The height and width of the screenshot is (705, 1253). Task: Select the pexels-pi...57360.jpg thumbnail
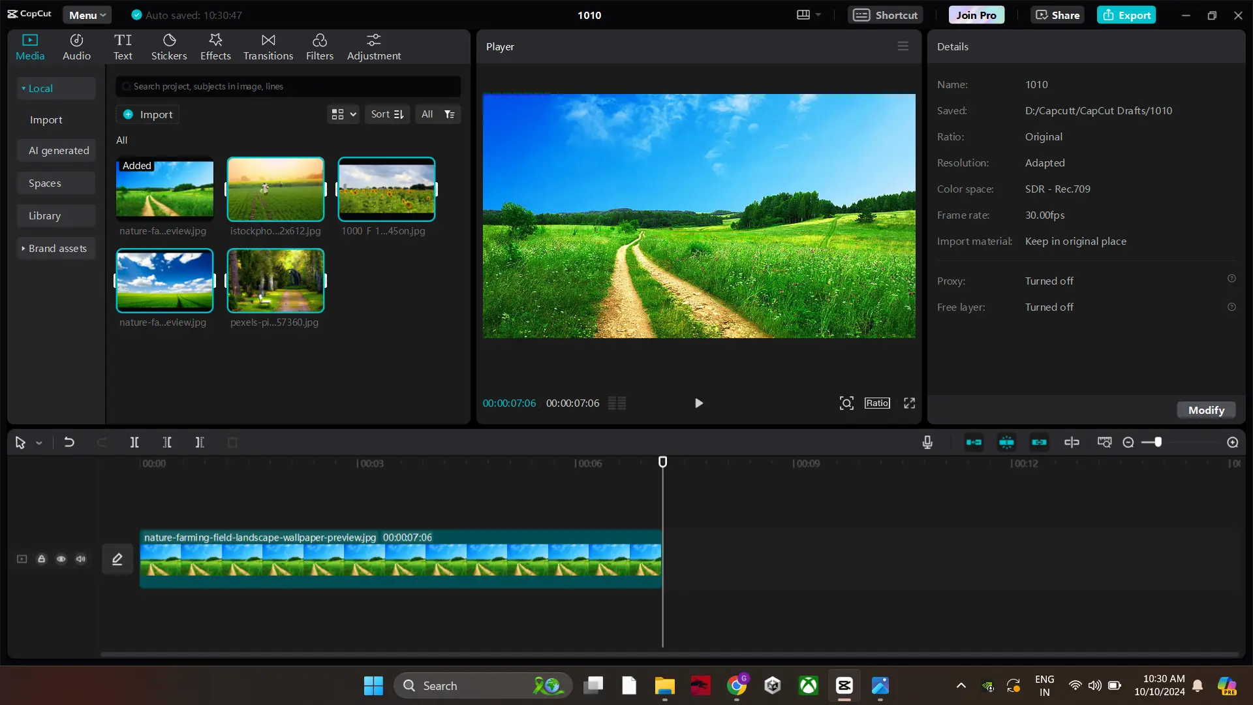(275, 281)
